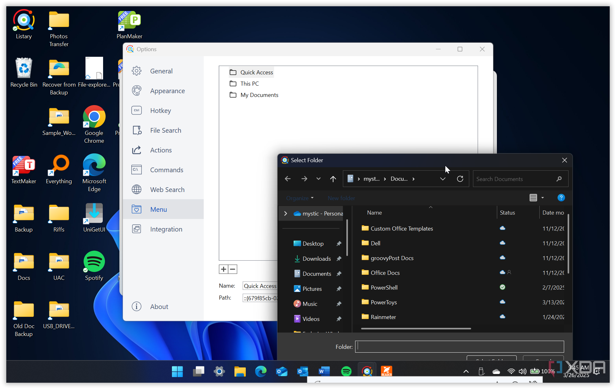Viewport: 616px width, 389px height.
Task: Select Videos in navigation pane
Action: [311, 319]
